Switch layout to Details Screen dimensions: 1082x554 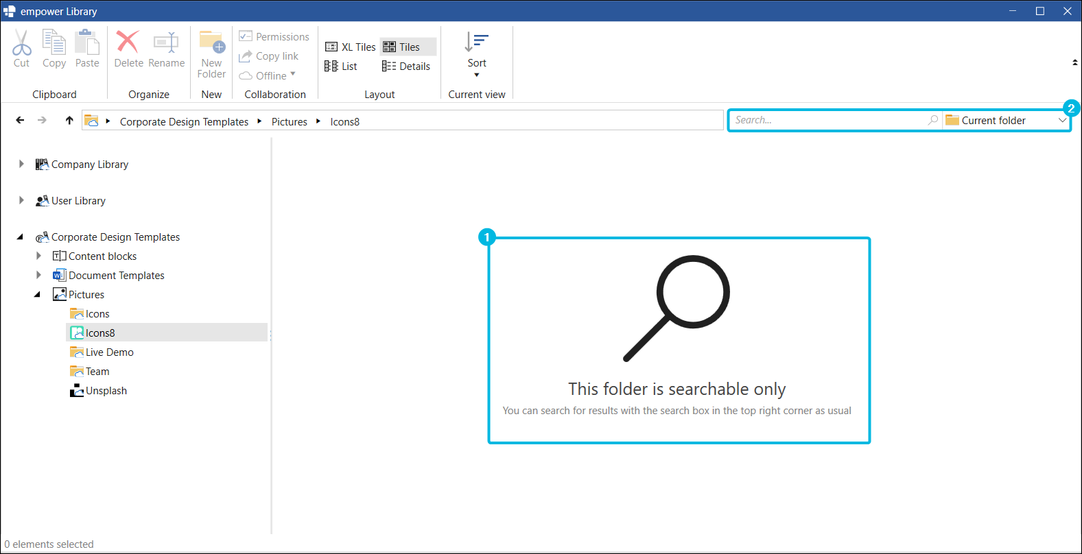(406, 66)
